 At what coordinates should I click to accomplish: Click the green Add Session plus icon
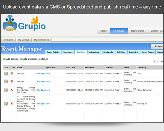coord(4,59)
